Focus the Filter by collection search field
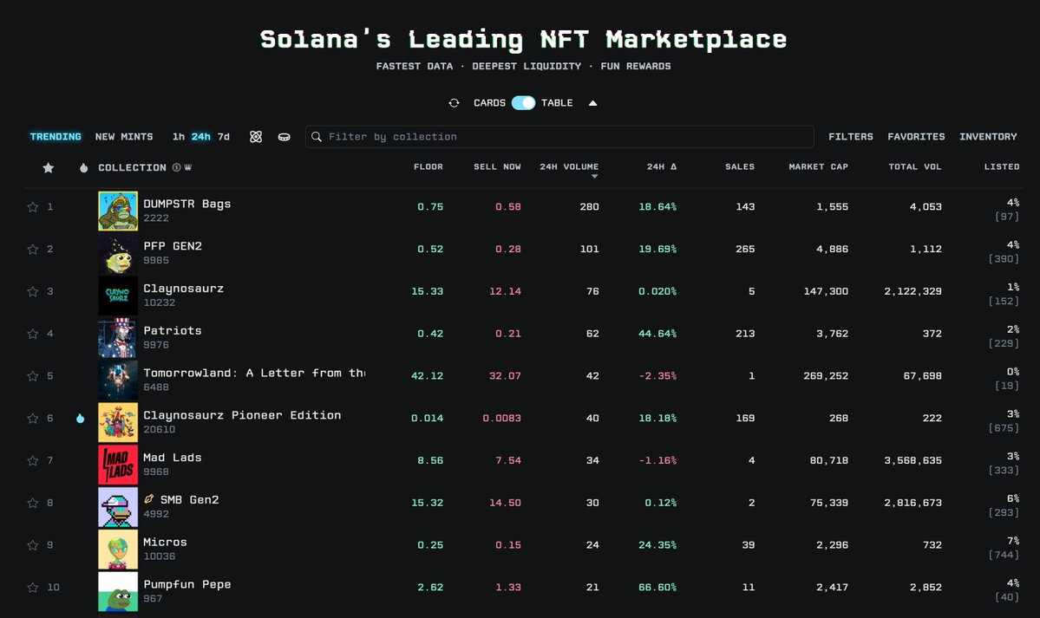1040x618 pixels. [559, 137]
